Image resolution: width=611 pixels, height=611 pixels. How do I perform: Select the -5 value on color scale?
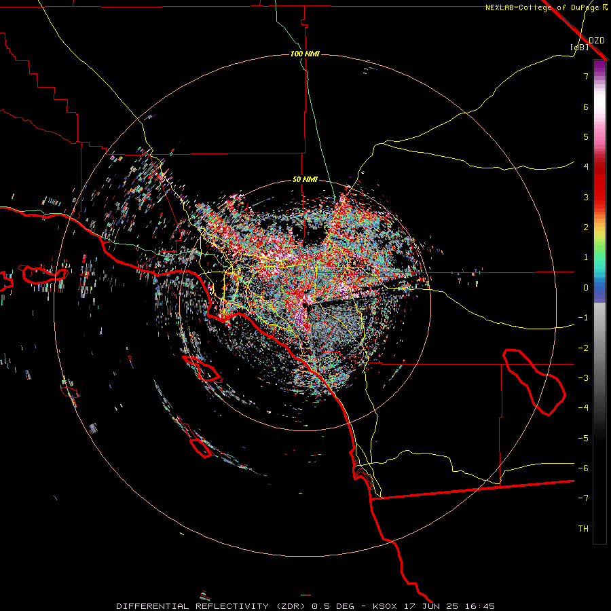click(x=583, y=439)
